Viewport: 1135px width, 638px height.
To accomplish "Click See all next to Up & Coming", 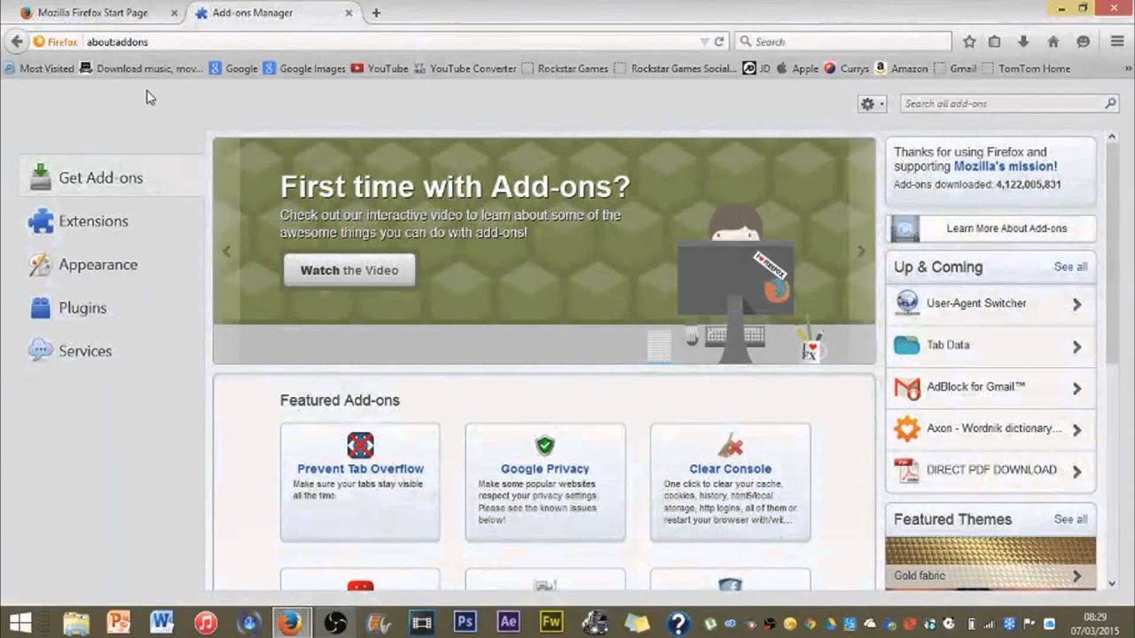I will point(1070,267).
